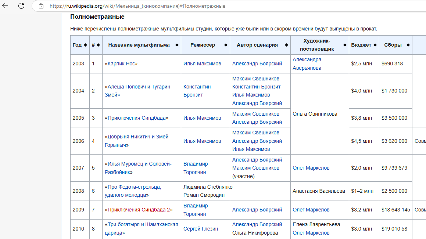Viewport: 426px width, 239px height.
Task: Click Александр Боярский writer link in 2005 row
Action: pos(257,122)
